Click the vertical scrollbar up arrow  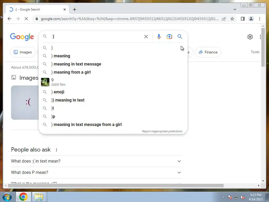pyautogui.click(x=263, y=26)
